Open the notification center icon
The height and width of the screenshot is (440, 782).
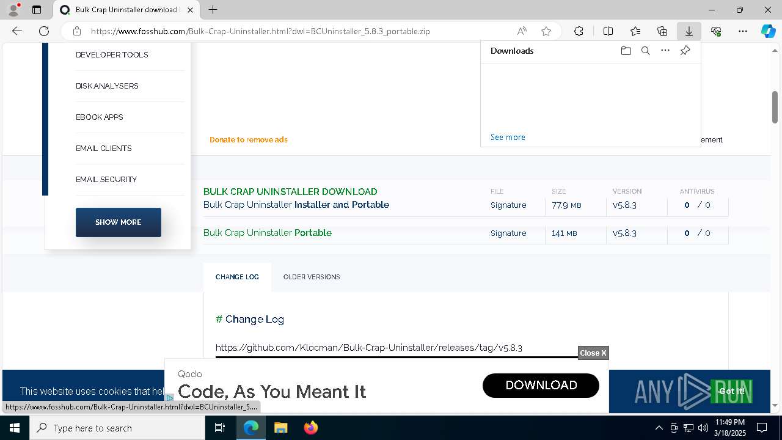(762, 428)
